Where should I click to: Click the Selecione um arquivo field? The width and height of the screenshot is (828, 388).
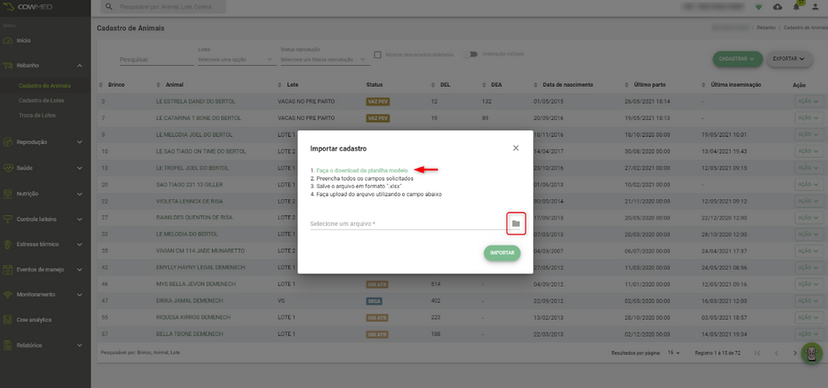coord(409,224)
